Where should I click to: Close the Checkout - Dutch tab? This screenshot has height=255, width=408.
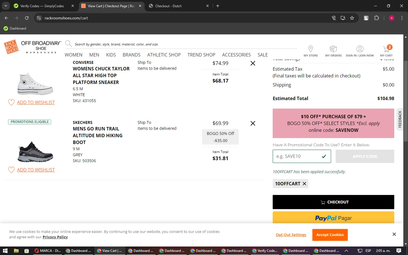point(208,6)
